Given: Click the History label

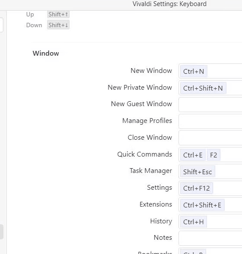Looking at the screenshot, I should [x=161, y=221].
